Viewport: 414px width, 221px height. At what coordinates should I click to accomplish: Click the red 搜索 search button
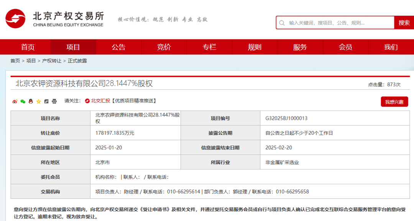click(x=404, y=23)
